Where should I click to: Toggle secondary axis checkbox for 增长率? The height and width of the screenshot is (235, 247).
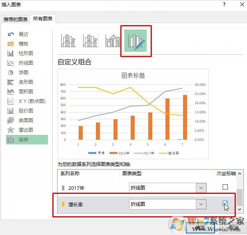[x=225, y=204]
